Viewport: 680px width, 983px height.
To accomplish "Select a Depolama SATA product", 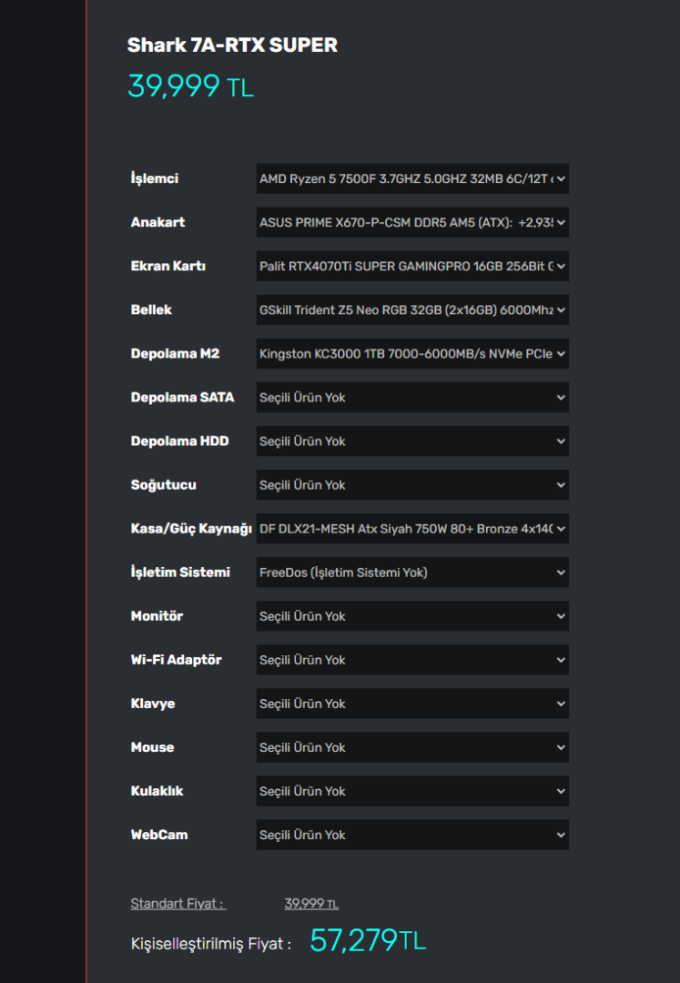I will point(412,397).
